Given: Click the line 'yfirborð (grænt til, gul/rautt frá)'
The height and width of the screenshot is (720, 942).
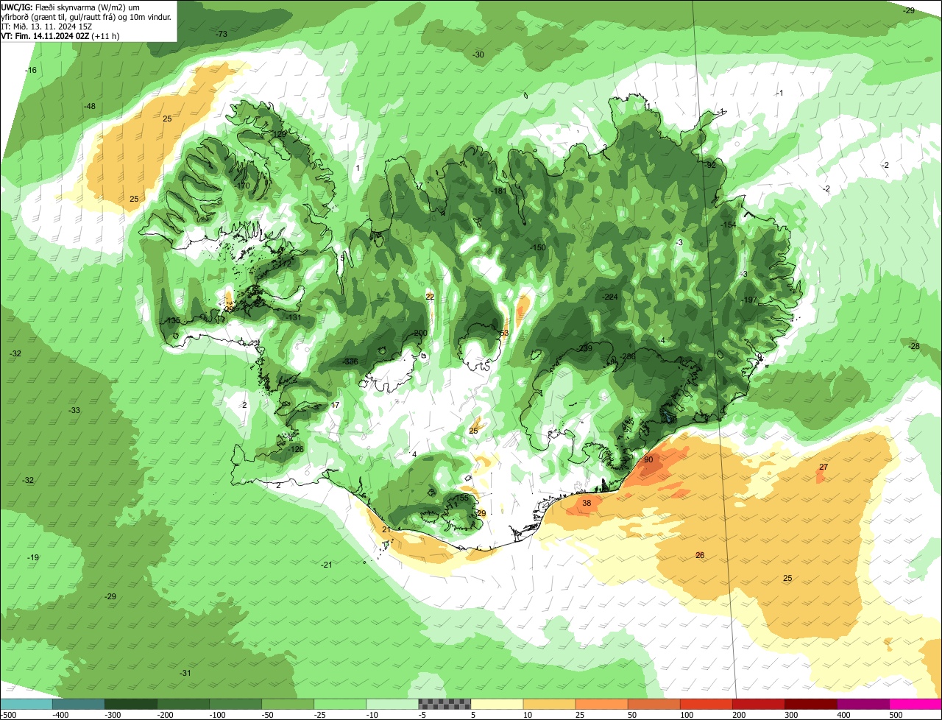Looking at the screenshot, I should click(x=63, y=16).
